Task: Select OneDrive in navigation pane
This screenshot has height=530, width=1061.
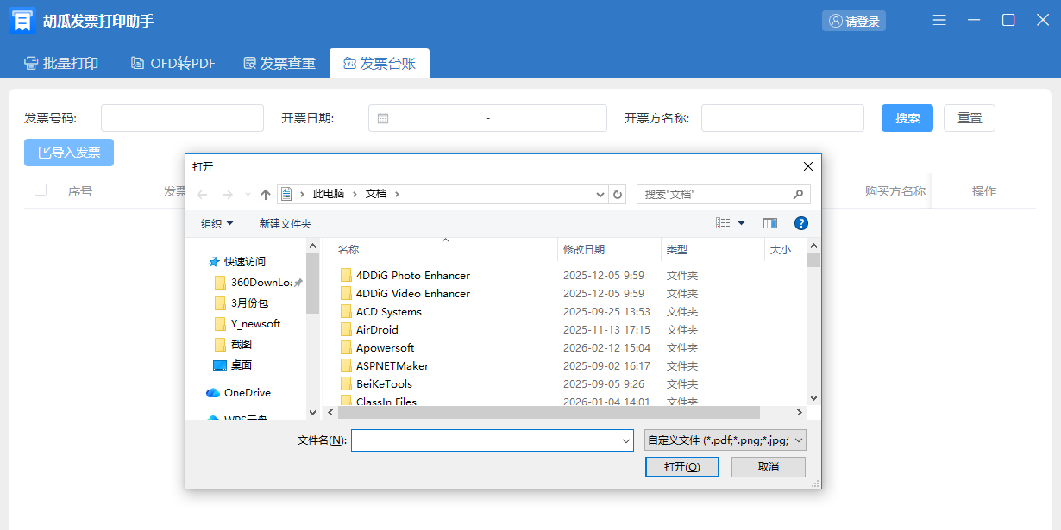Action: point(247,393)
